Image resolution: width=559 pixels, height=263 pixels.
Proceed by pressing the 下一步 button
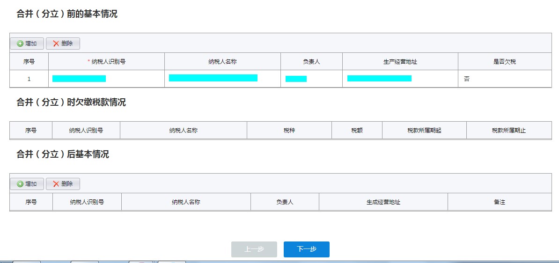(307, 249)
